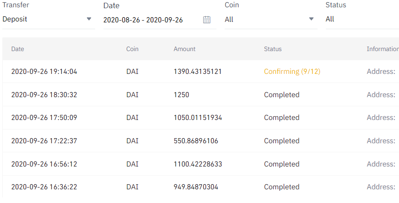The width and height of the screenshot is (399, 203).
Task: Select the 2020-09-26 16:36:22 deposit row
Action: (x=201, y=187)
